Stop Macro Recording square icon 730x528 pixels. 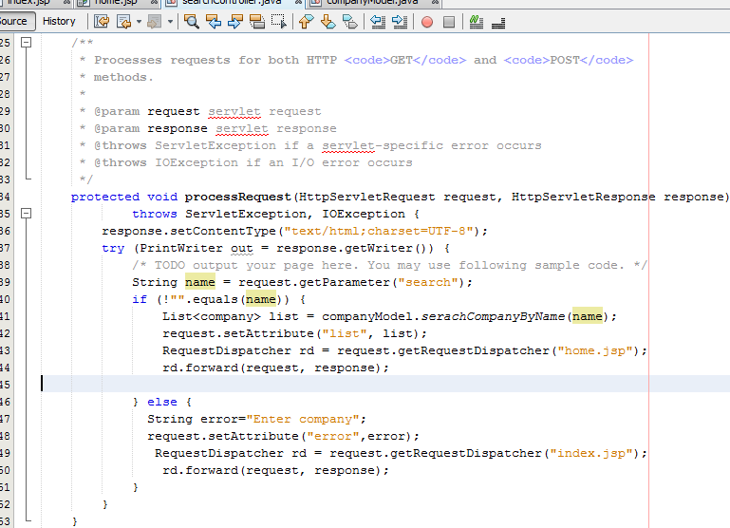click(x=449, y=22)
